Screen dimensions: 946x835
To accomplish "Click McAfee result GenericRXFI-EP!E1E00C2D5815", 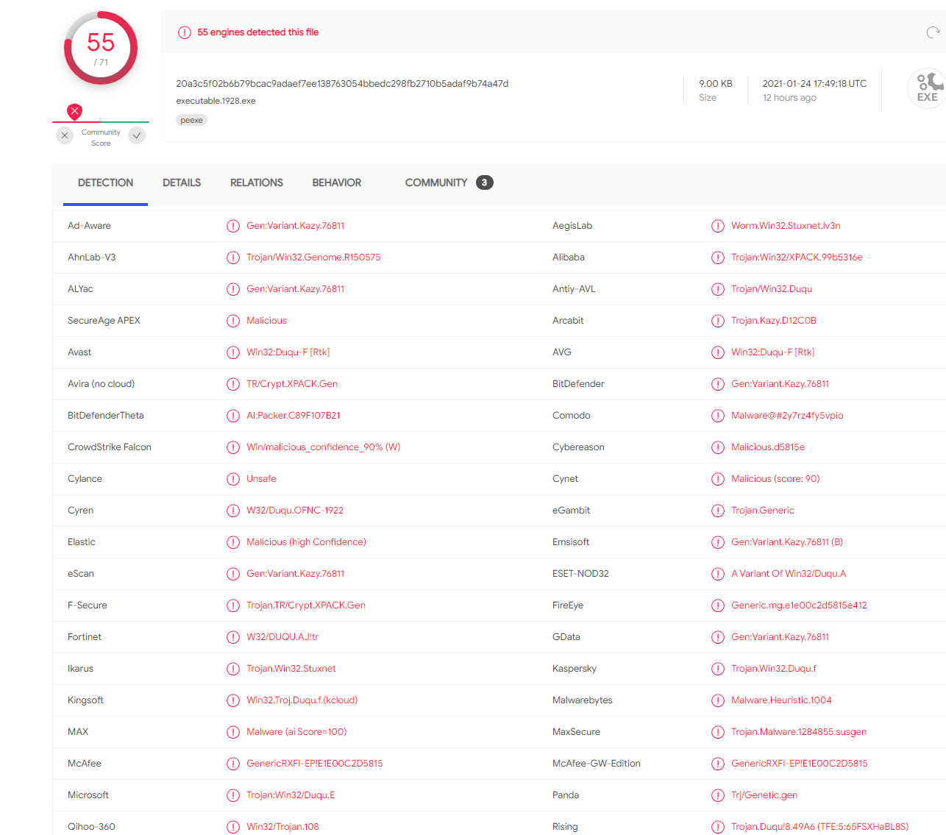I will click(x=315, y=764).
